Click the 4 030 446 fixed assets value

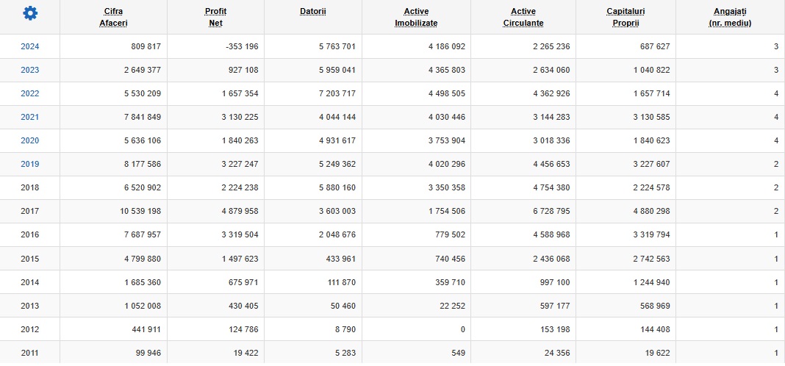point(447,117)
